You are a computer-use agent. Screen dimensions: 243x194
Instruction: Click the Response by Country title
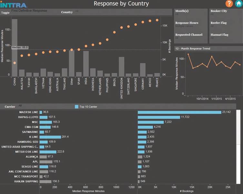point(121,4)
